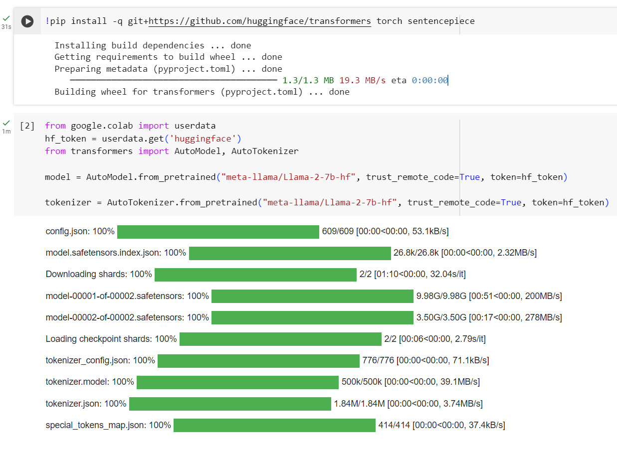Screen dimensions: 617x454
Task: Click the 31s execution time label
Action: [6, 27]
